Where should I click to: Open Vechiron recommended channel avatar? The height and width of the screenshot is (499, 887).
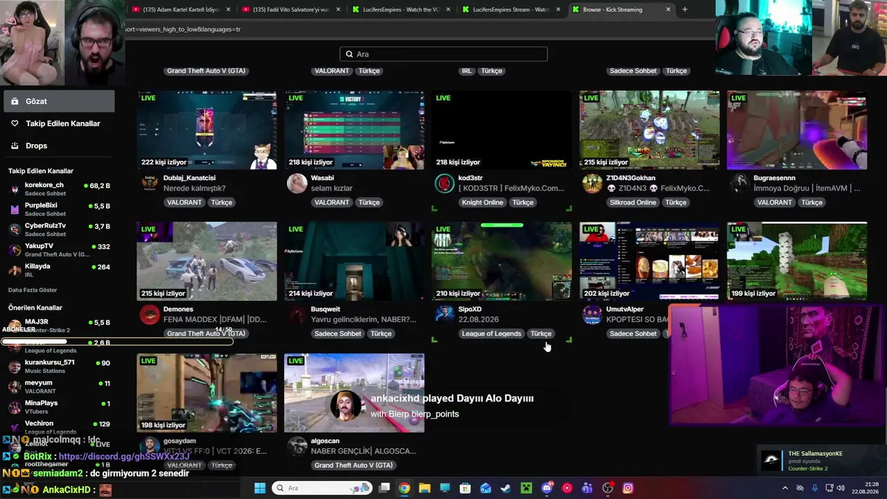(15, 427)
